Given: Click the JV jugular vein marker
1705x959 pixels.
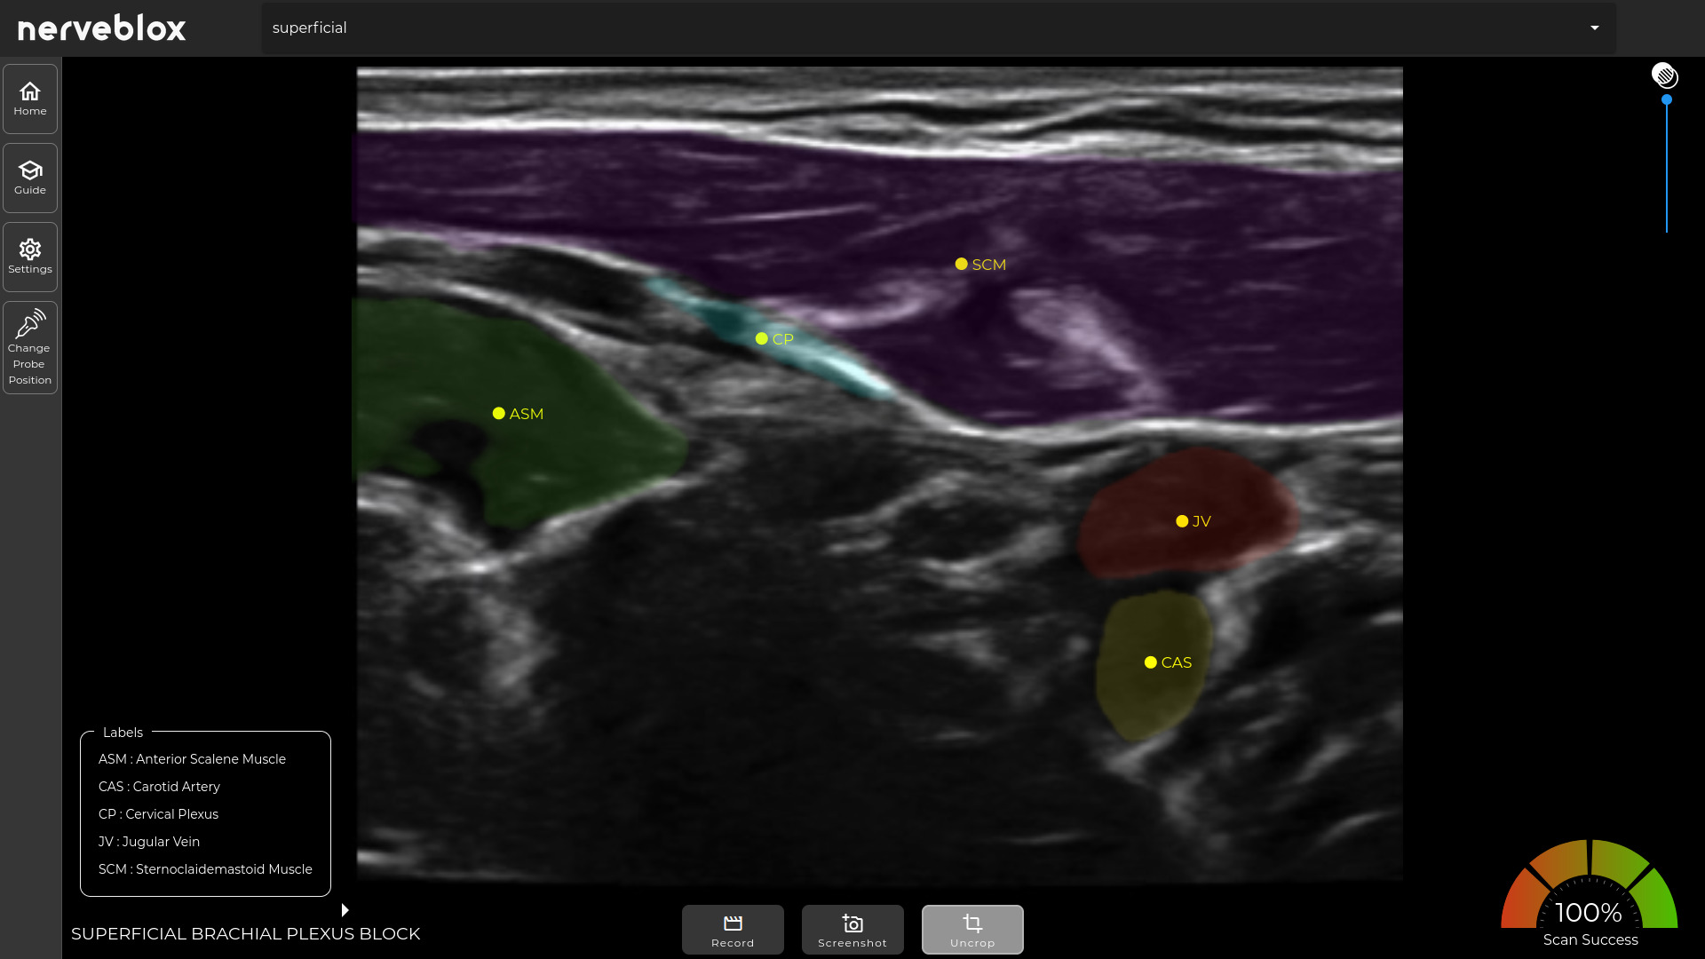Looking at the screenshot, I should [1182, 522].
